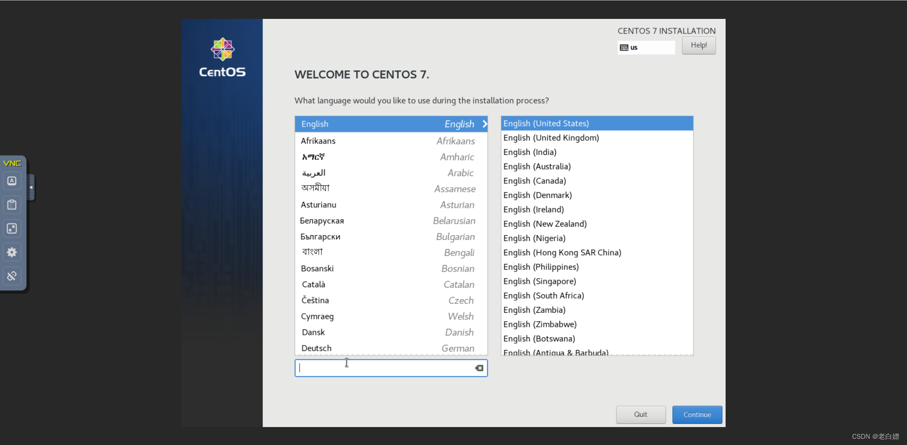Click the Continue button

[x=697, y=415]
